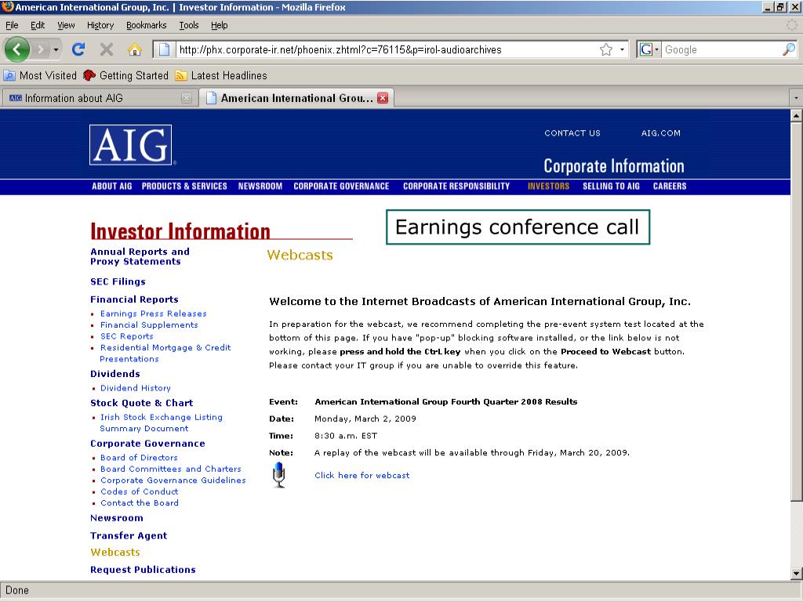
Task: Click the Forward navigation arrow
Action: coord(41,49)
